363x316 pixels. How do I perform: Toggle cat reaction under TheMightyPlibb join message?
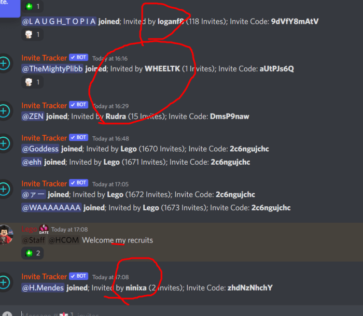[32, 82]
